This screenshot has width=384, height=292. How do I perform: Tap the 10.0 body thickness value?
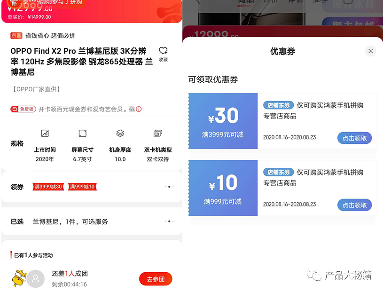pyautogui.click(x=120, y=159)
